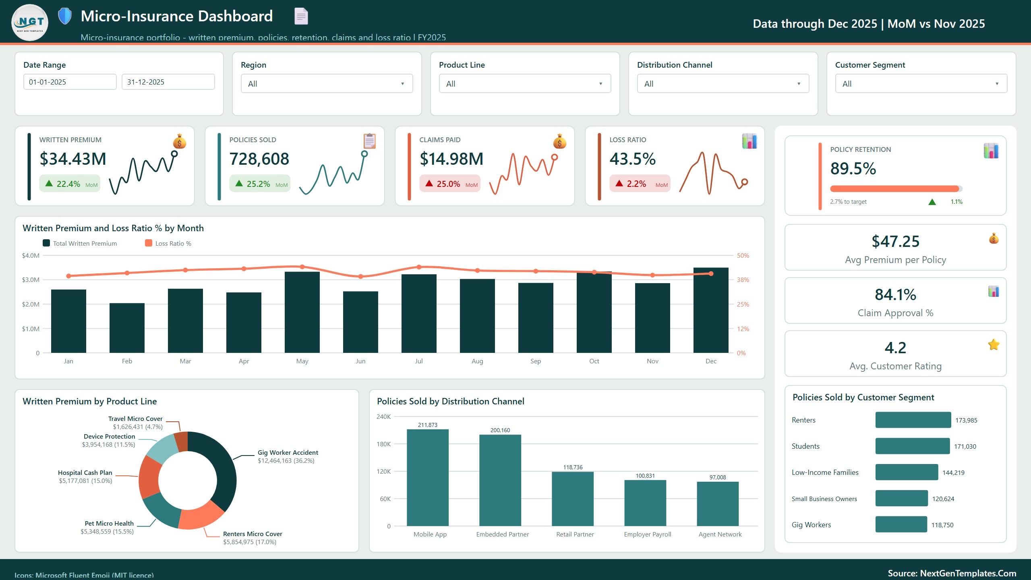This screenshot has height=580, width=1031.
Task: Click 'Hospital Cash Plan' donut label
Action: (x=85, y=472)
